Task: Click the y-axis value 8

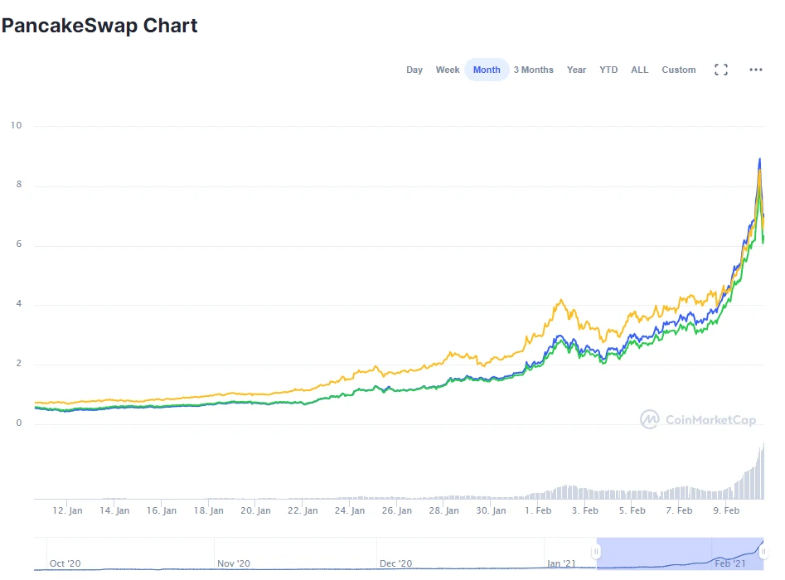Action: [19, 184]
